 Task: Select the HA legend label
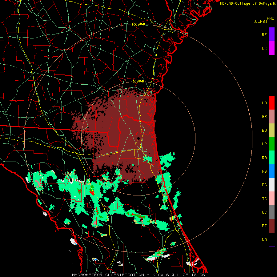coord(264,103)
